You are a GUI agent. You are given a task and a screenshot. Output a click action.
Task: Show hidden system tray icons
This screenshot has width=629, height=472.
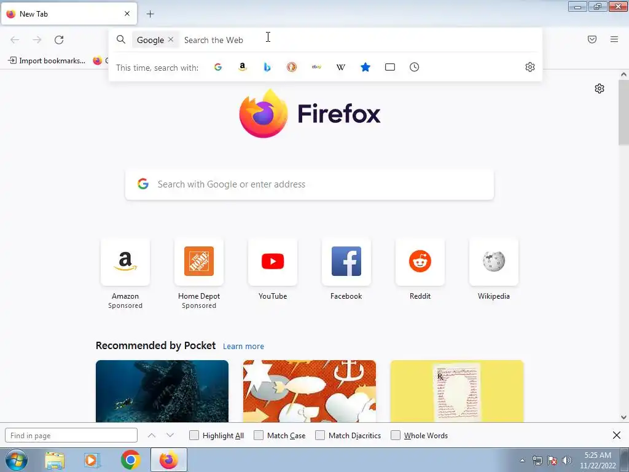522,460
